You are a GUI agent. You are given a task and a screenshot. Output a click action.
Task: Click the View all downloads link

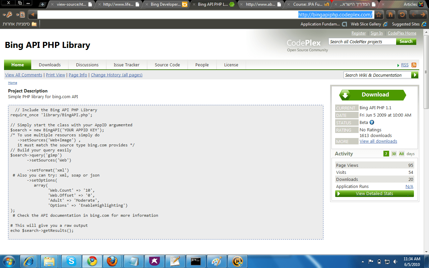378,141
